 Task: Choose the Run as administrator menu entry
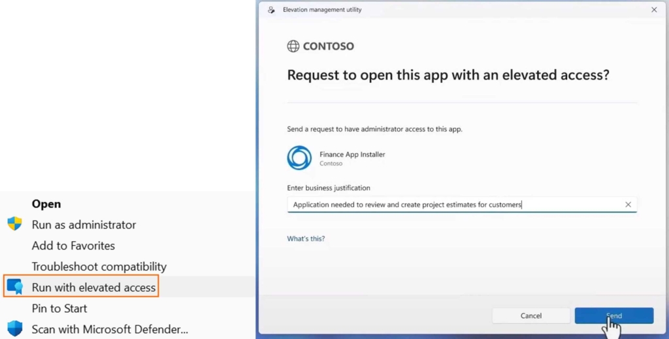pos(84,225)
